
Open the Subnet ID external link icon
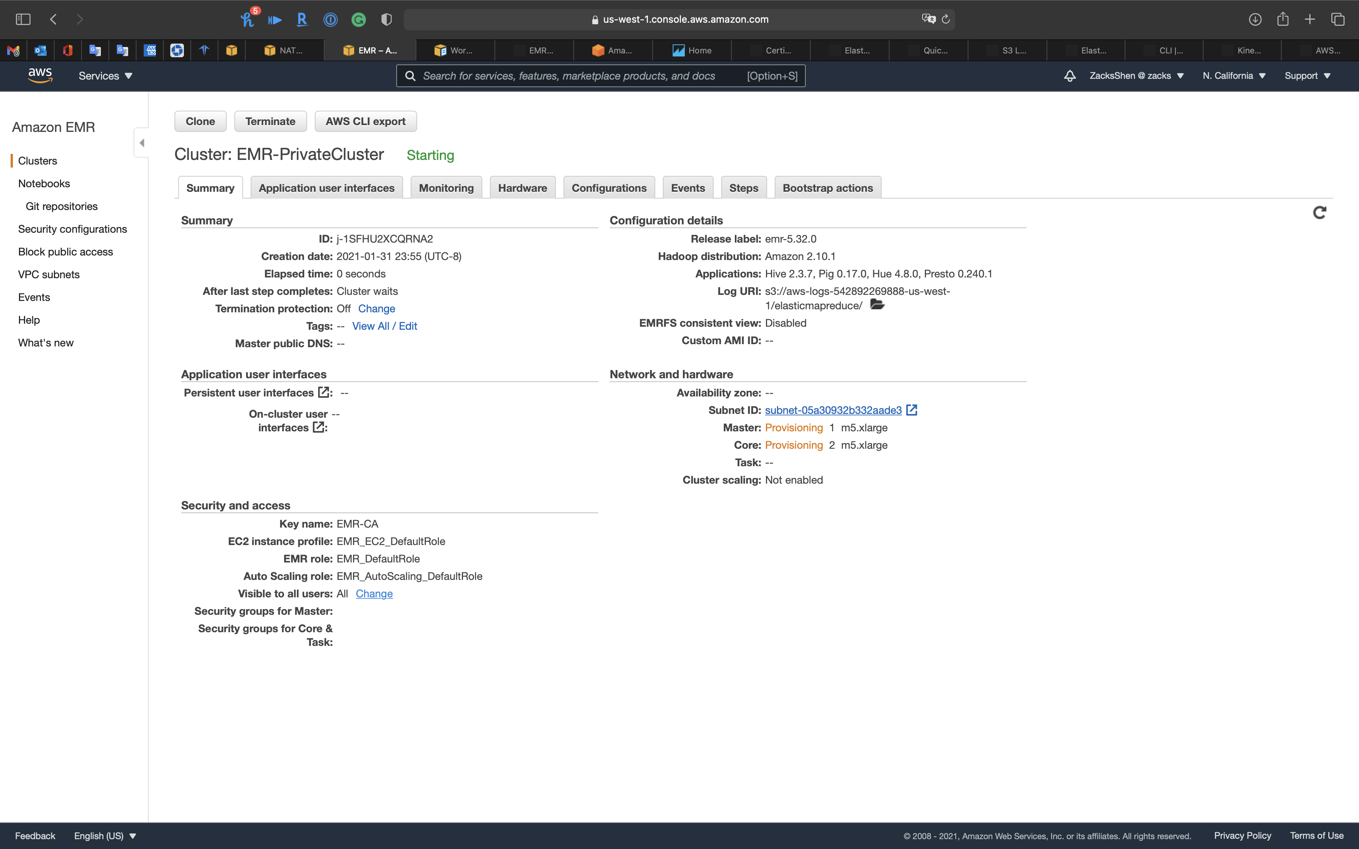[x=912, y=410]
